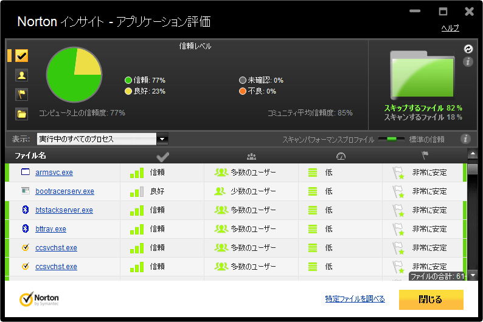Click stability flag icon in armsvc.exe row
The image size is (483, 322).
398,173
